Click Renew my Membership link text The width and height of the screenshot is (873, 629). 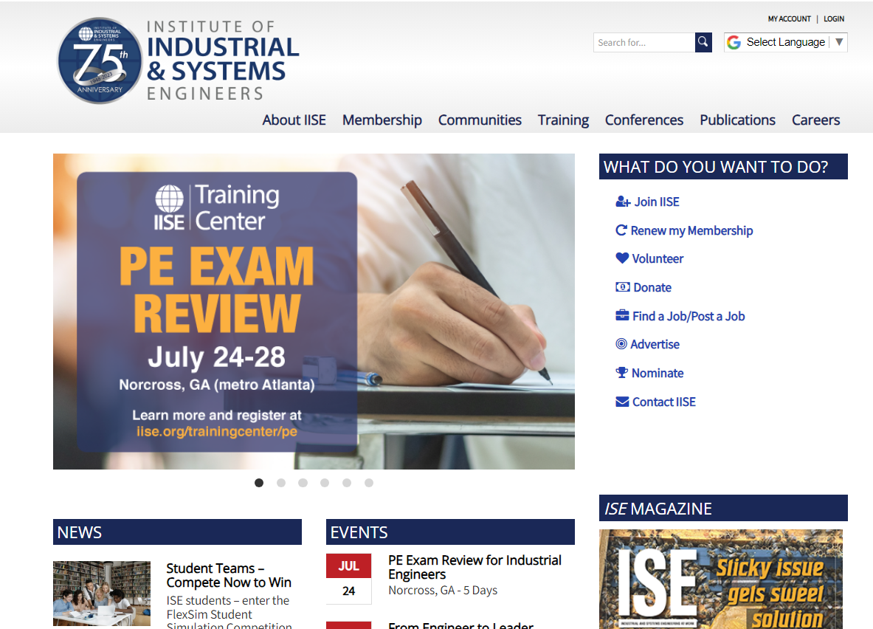(692, 230)
